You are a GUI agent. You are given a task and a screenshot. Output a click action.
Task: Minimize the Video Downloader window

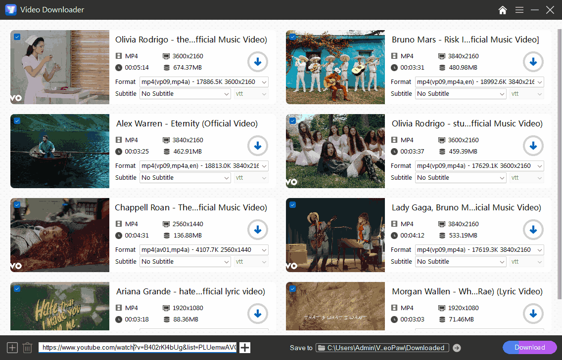tap(535, 10)
